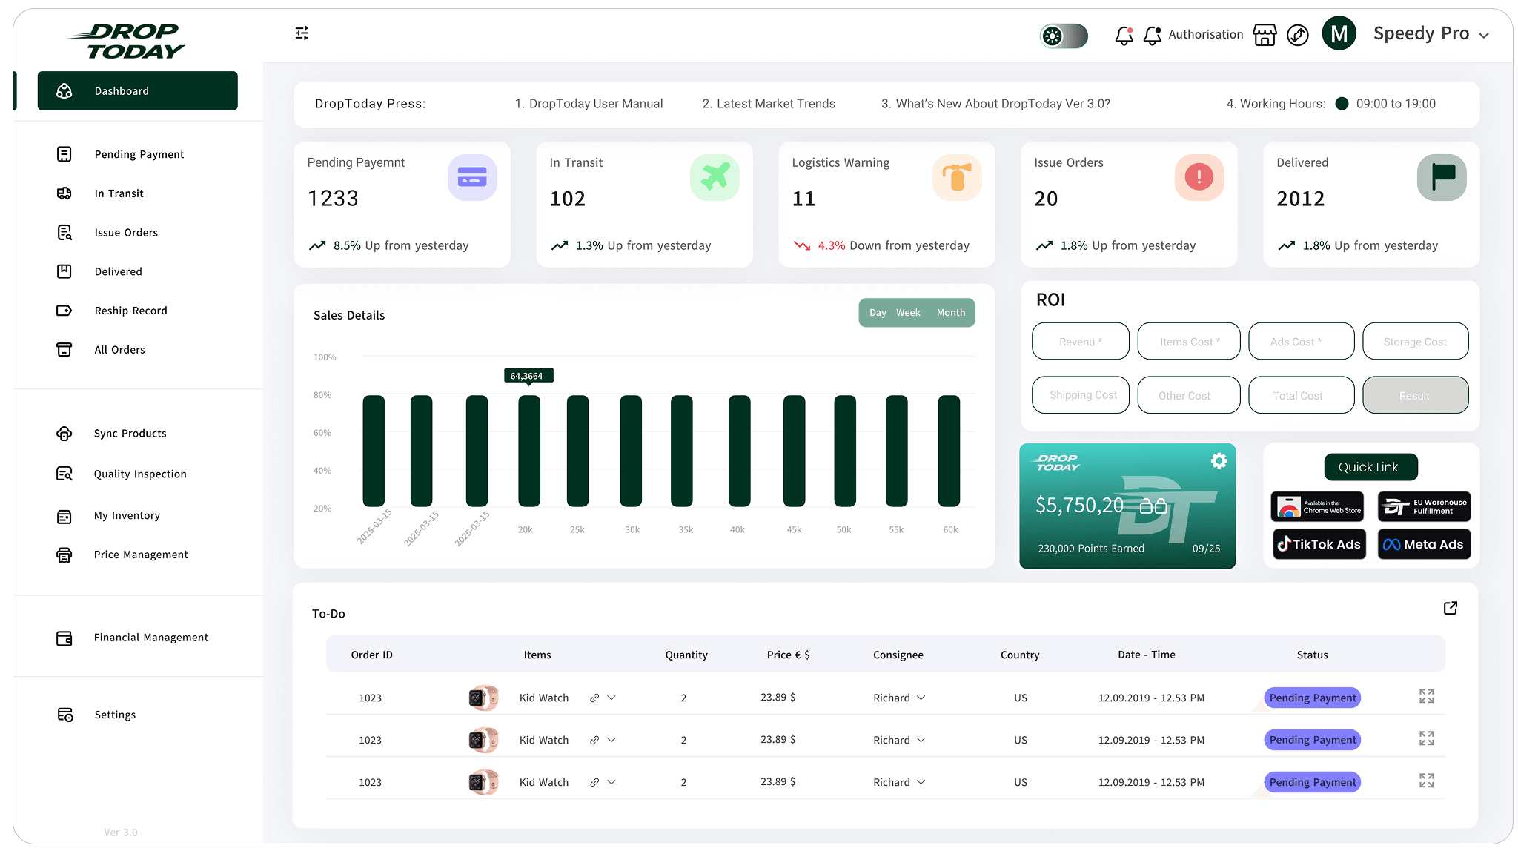The width and height of the screenshot is (1518, 854).
Task: Expand Richard consignee dropdown in first row
Action: point(921,698)
